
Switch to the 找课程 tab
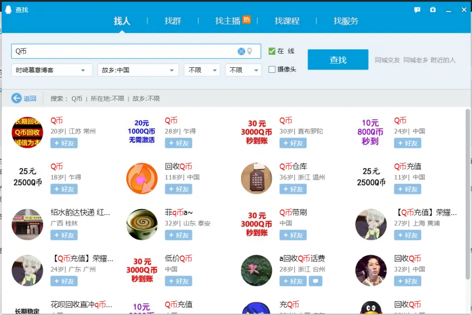(x=287, y=21)
